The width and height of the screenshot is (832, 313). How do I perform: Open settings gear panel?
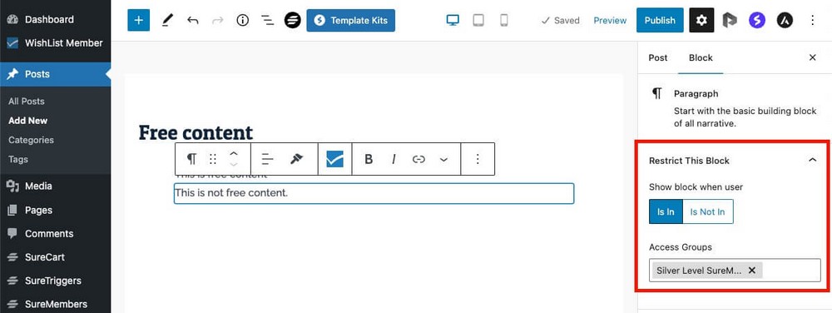tap(701, 20)
